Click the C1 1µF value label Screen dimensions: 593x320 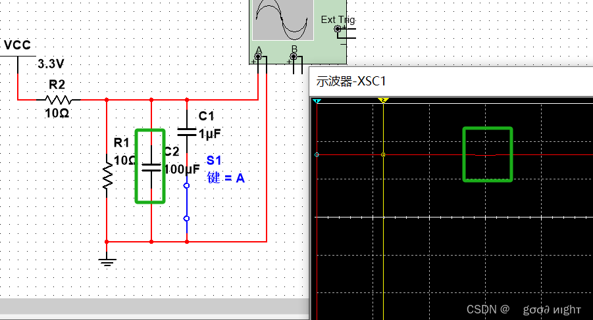[x=210, y=133]
